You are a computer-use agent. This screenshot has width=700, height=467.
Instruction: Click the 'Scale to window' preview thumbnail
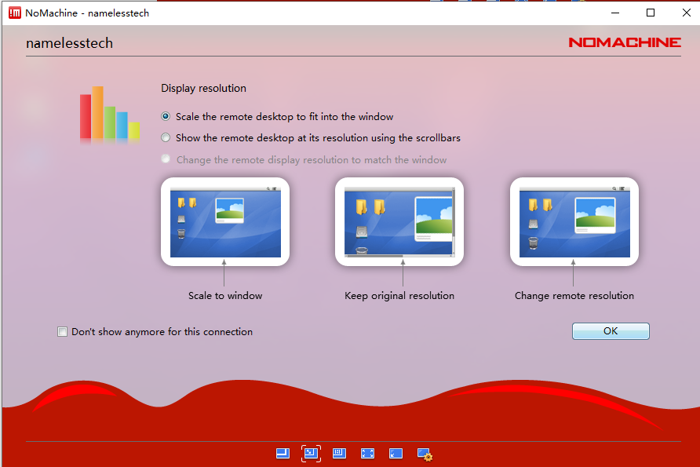point(225,222)
